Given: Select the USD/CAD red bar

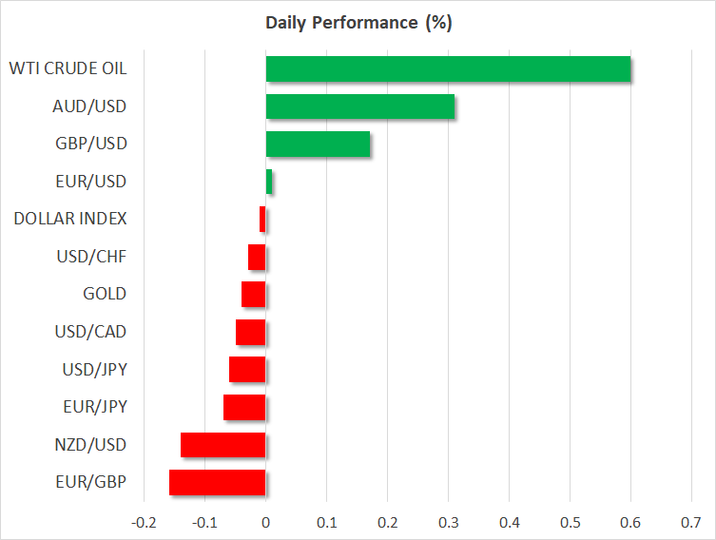Looking at the screenshot, I should [251, 333].
